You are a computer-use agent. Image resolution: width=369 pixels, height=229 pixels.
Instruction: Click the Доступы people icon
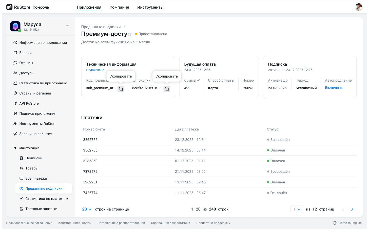click(x=15, y=73)
